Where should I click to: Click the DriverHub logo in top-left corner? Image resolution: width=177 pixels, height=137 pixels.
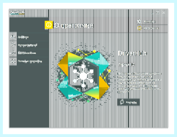(x=17, y=12)
